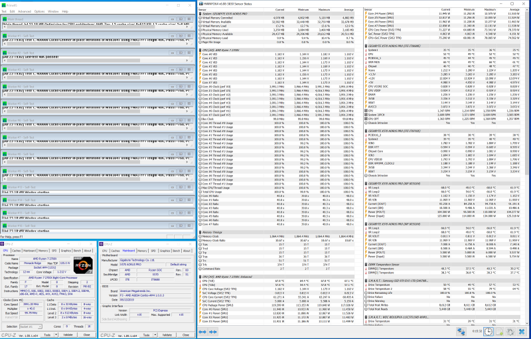Click the blue X close-sensors icon in HWiNFO
Viewport: 531px width, 339px height.
tap(522, 332)
